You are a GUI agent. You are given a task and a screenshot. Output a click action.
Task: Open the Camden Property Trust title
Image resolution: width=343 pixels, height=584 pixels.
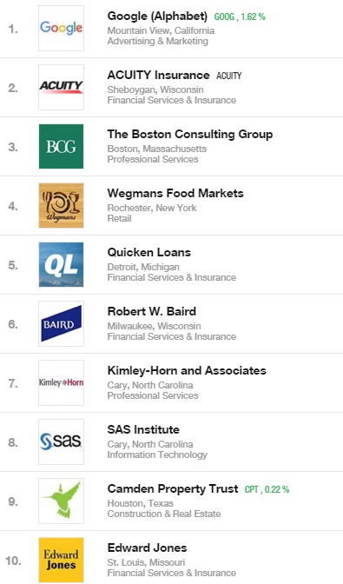click(173, 488)
